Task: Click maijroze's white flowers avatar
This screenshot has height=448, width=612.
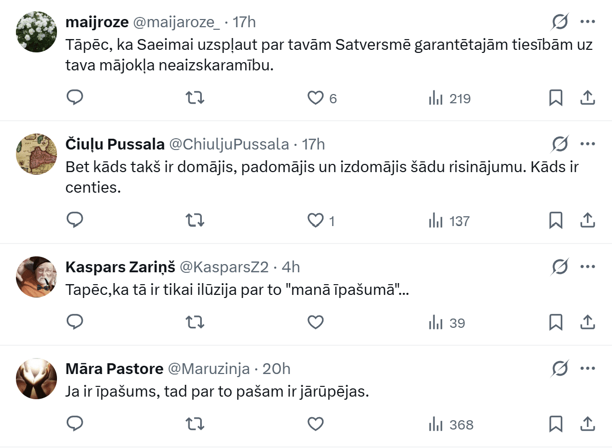Action: [36, 32]
